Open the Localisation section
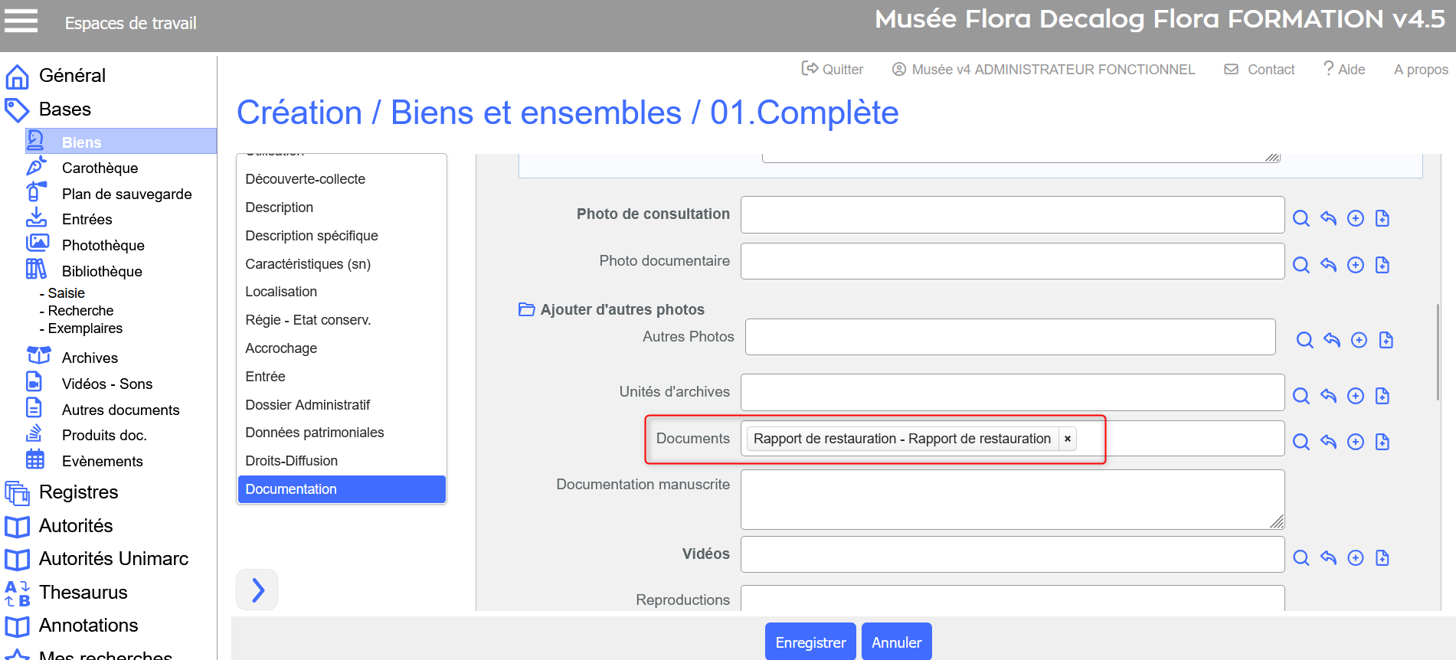 point(281,292)
